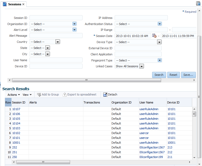The width and height of the screenshot is (202, 166).
Task: Open the View menu
Action: pos(27,95)
